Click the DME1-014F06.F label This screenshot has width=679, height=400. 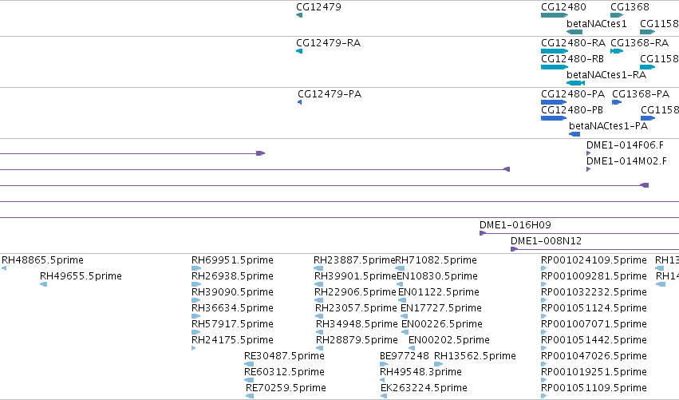coord(625,145)
